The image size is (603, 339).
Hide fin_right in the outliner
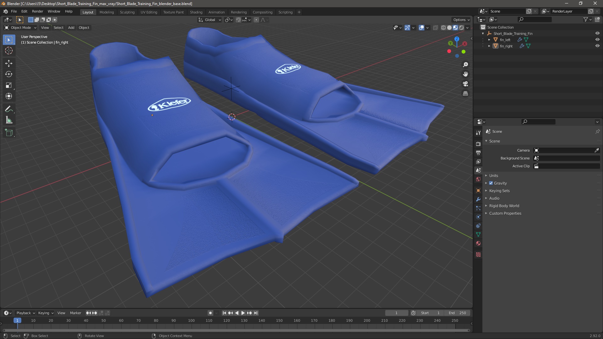click(597, 46)
